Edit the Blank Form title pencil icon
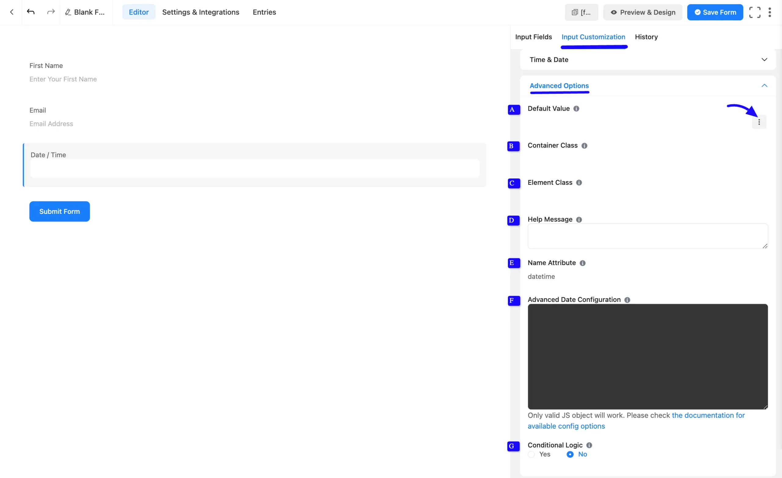This screenshot has height=478, width=782. [x=68, y=12]
